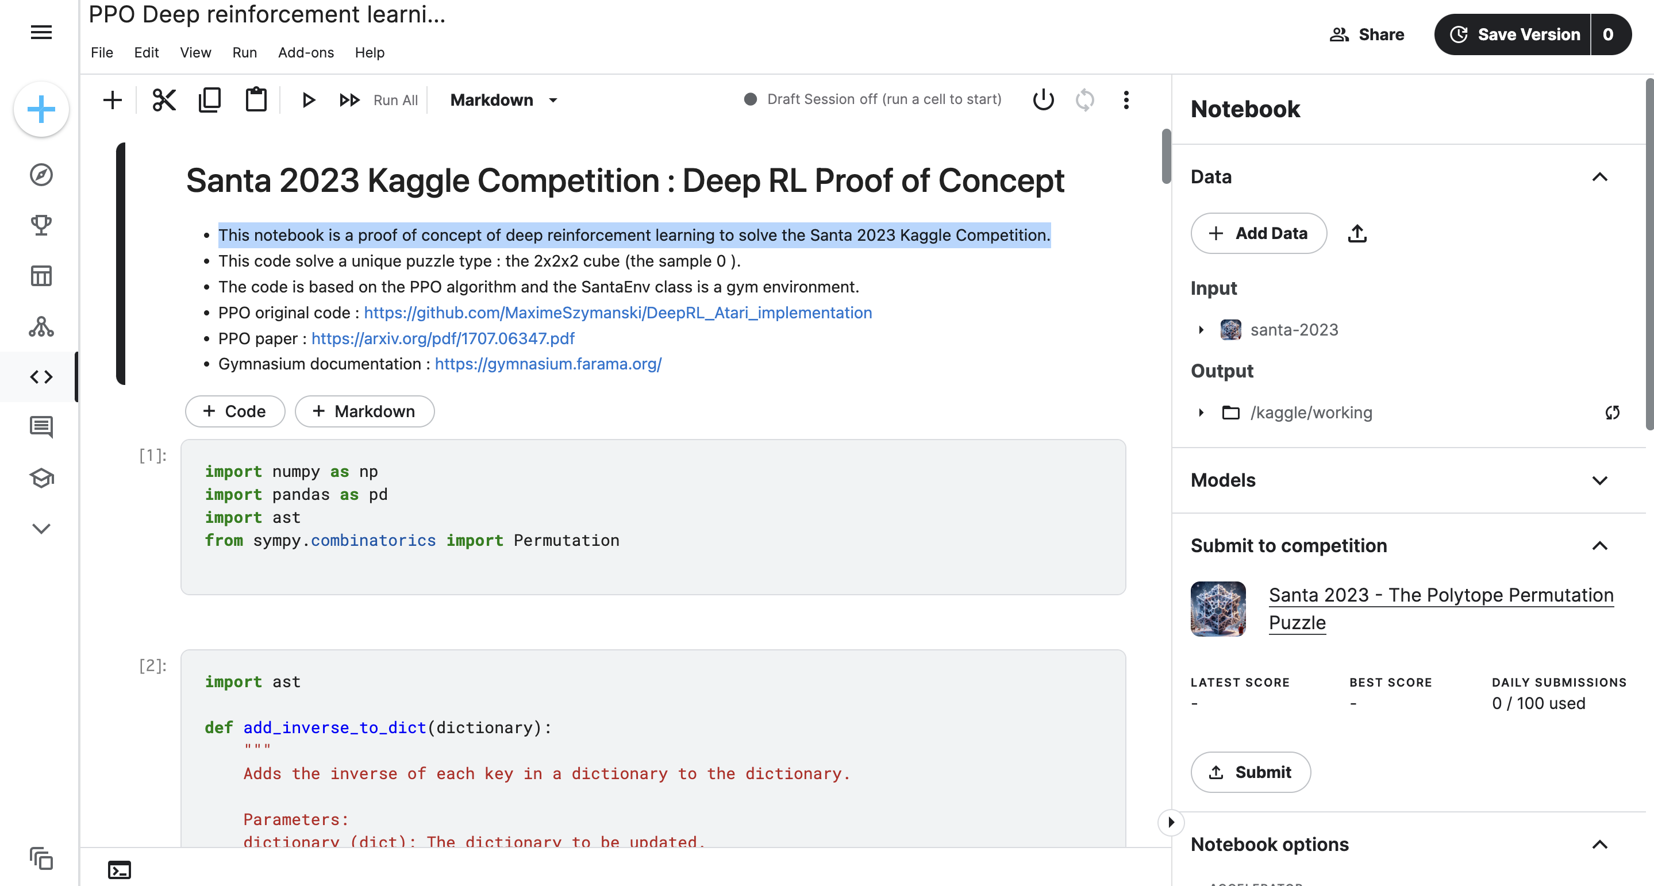The width and height of the screenshot is (1654, 886).
Task: Collapse the Data panel
Action: click(1600, 177)
